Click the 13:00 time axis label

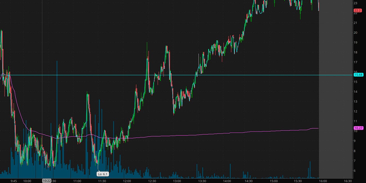coord(177,181)
